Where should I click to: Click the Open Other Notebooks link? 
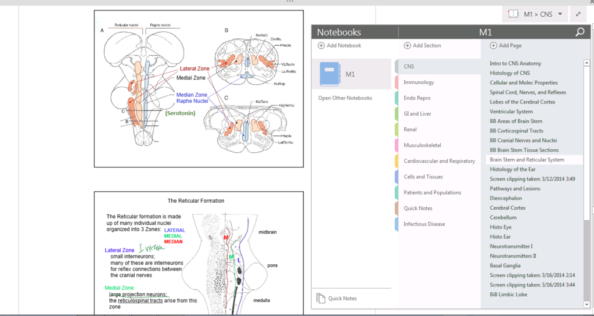(345, 98)
